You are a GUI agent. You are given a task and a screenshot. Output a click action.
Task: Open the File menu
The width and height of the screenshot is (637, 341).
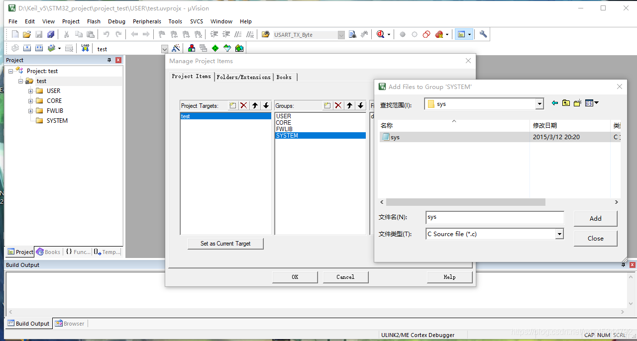pyautogui.click(x=13, y=21)
